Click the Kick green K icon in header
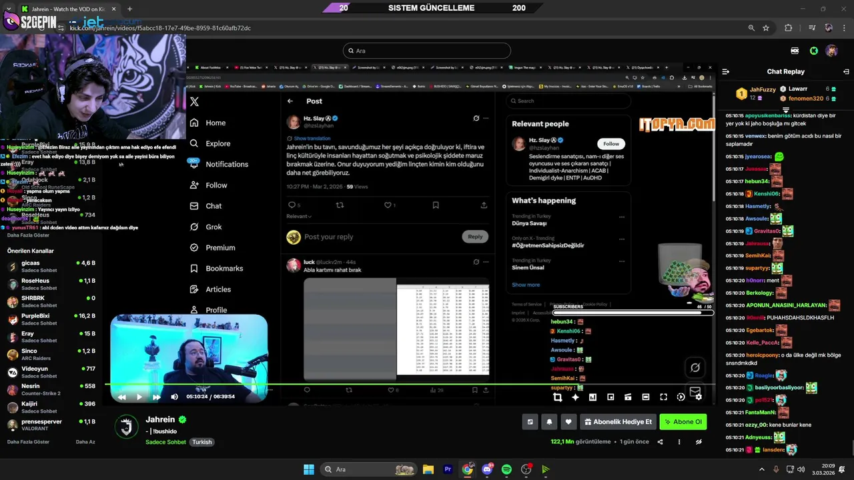Screen dimensions: 854x480 click(x=814, y=51)
